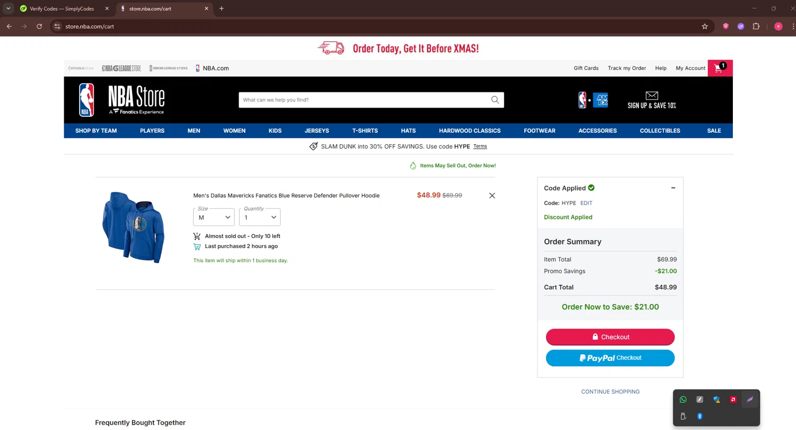Open the gray pen tray icon
The height and width of the screenshot is (430, 796).
tap(699, 400)
